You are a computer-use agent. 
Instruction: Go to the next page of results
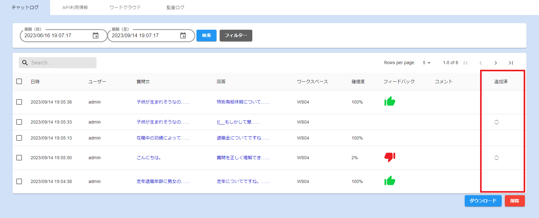click(495, 63)
